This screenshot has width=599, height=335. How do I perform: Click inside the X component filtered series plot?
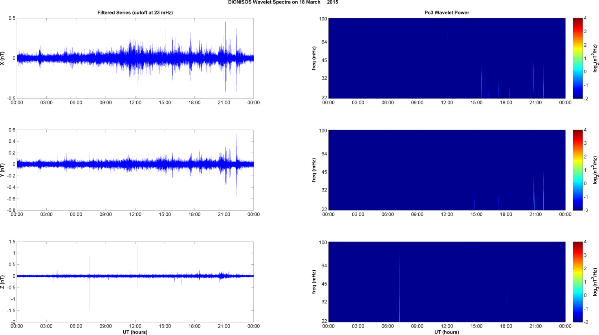coord(135,58)
